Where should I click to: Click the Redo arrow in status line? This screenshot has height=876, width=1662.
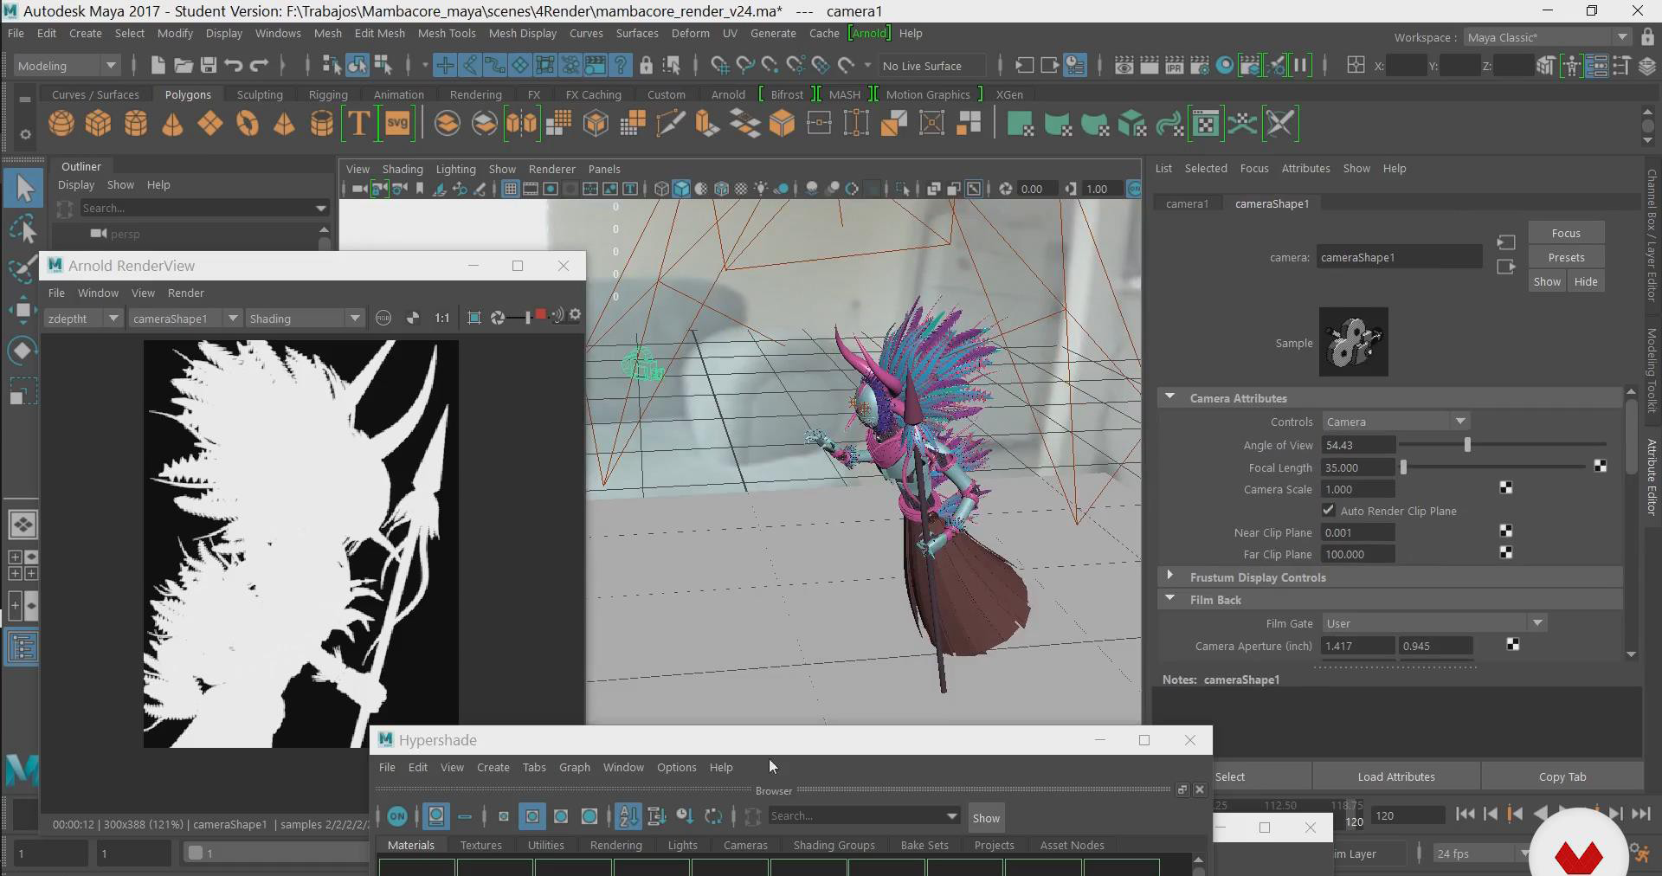pos(259,65)
